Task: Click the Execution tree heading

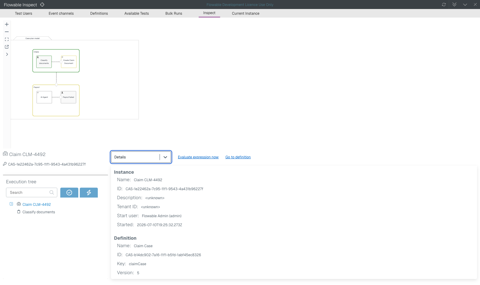Action: point(21,182)
